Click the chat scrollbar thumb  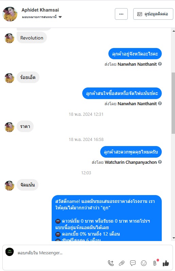coord(173,103)
